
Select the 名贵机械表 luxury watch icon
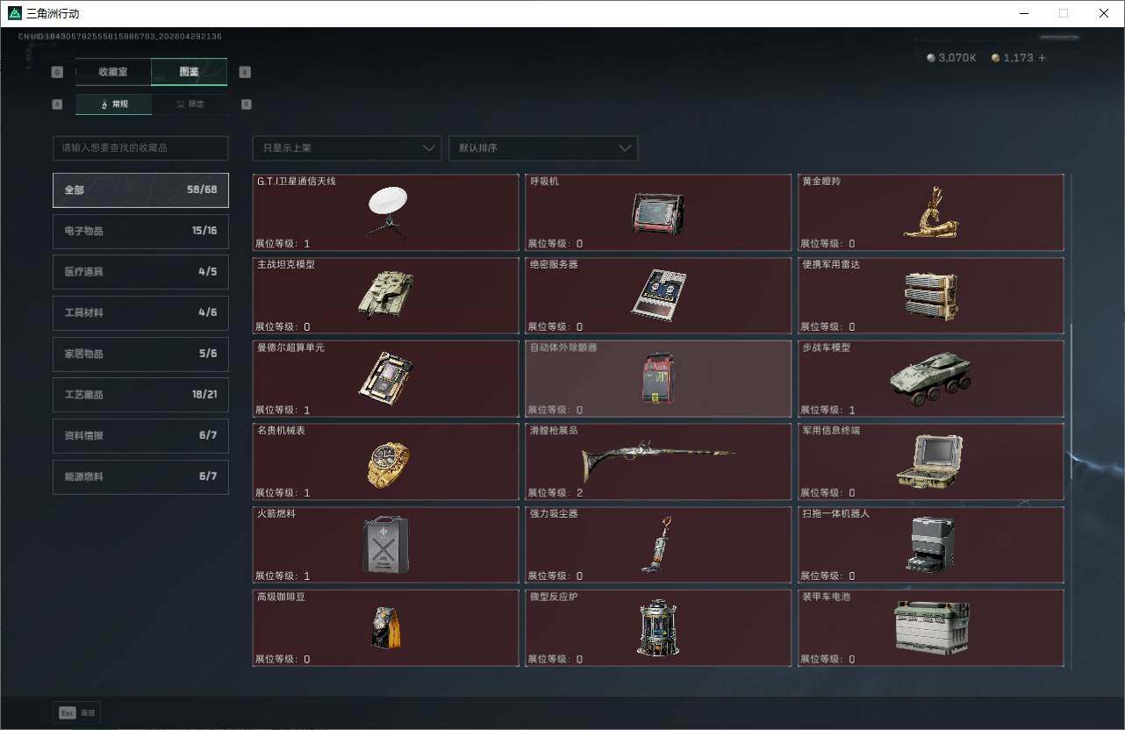coord(386,461)
